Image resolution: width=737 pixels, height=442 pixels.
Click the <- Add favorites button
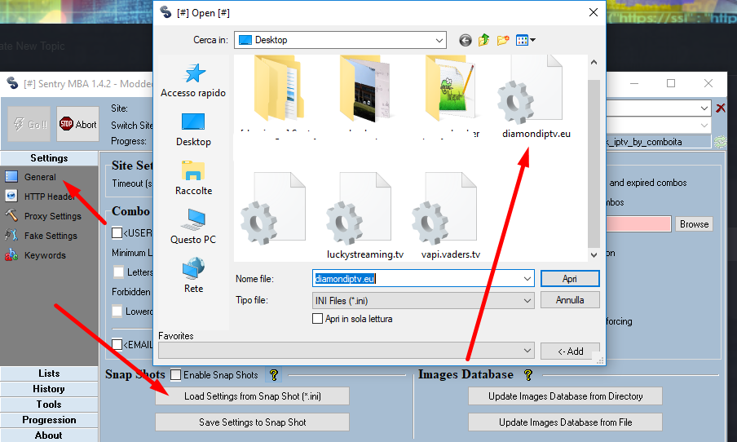point(570,351)
